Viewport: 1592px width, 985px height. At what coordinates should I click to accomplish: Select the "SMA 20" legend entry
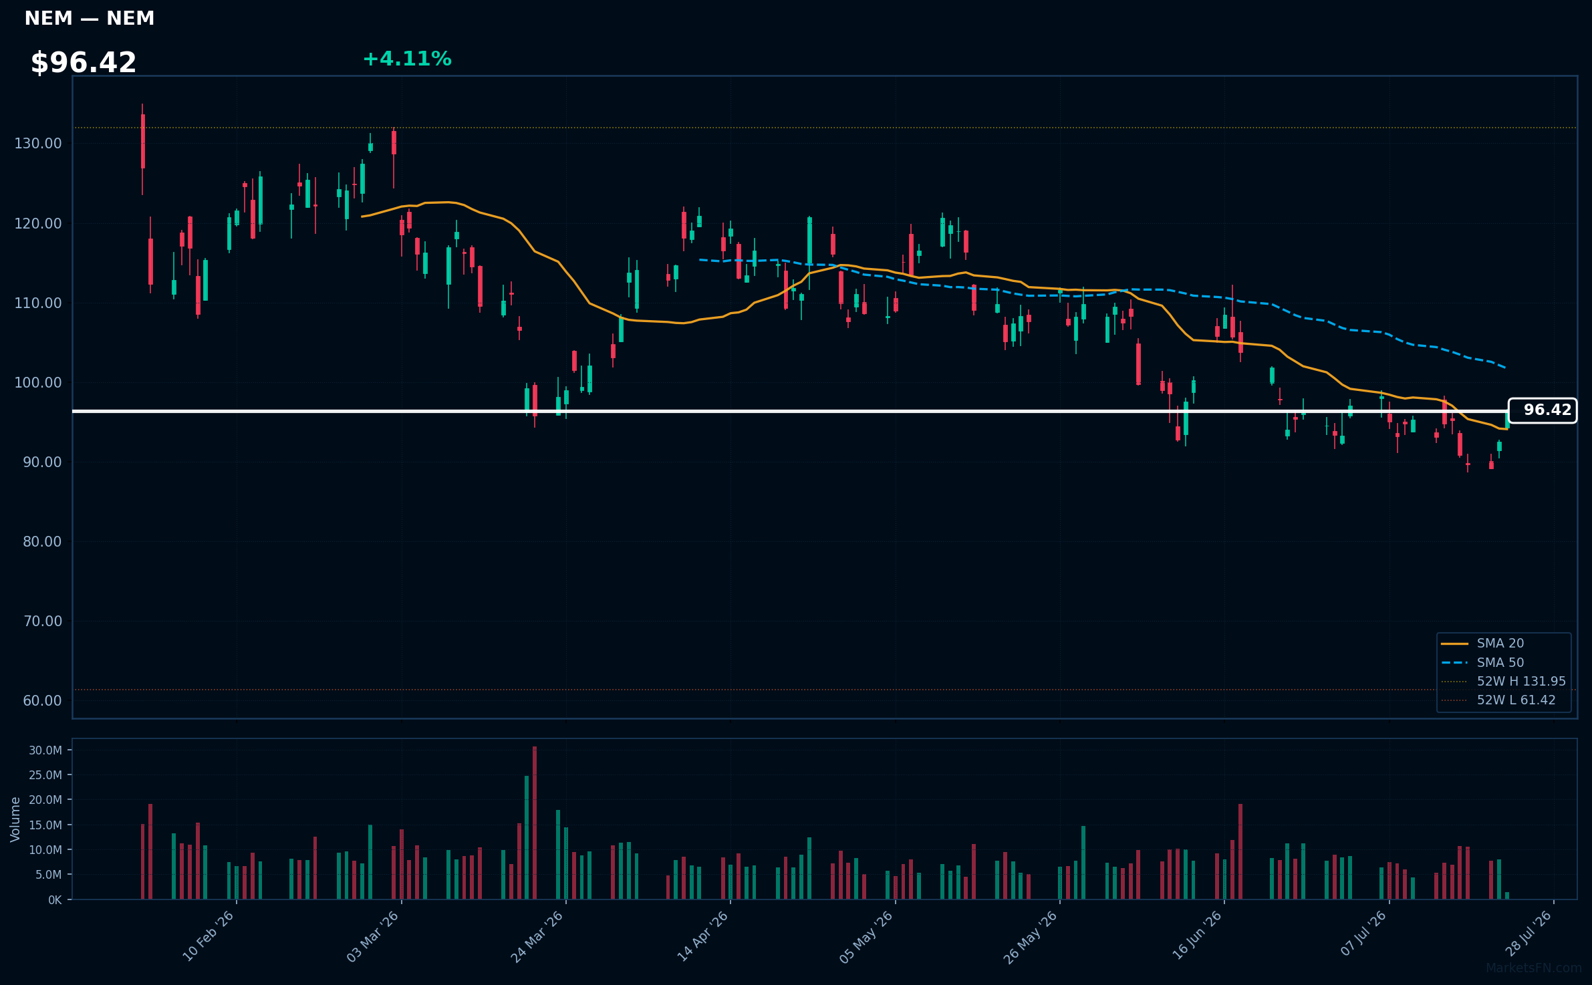(x=1483, y=644)
